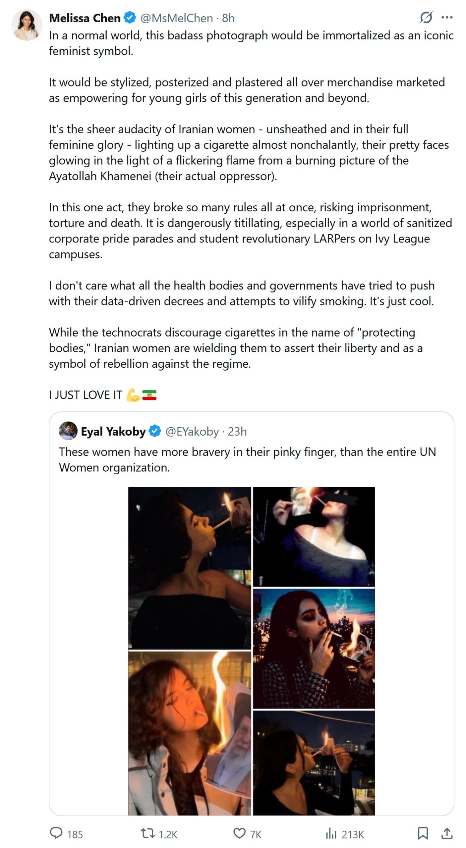Click Eyal Yakoby's verified checkmark badge
466x848 pixels.
[155, 431]
